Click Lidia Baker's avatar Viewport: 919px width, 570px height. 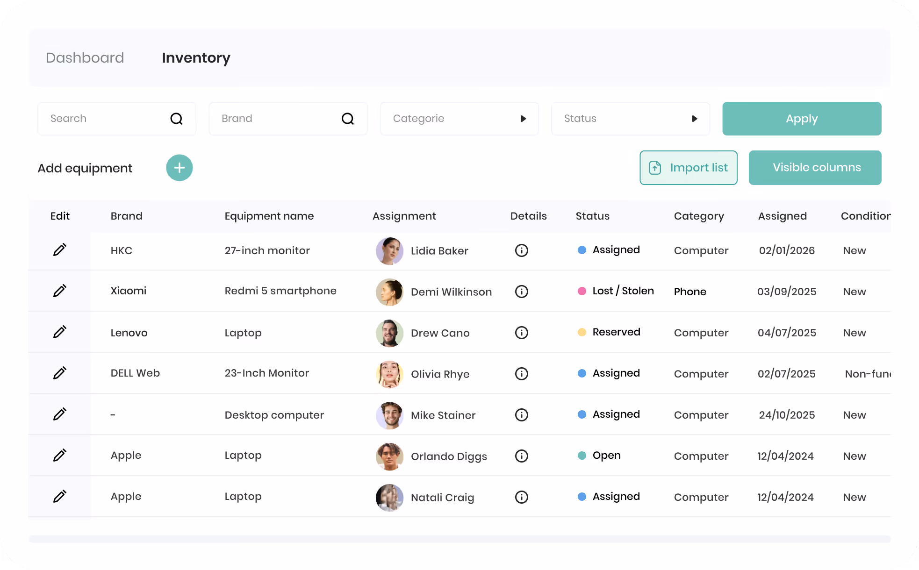[x=389, y=251]
